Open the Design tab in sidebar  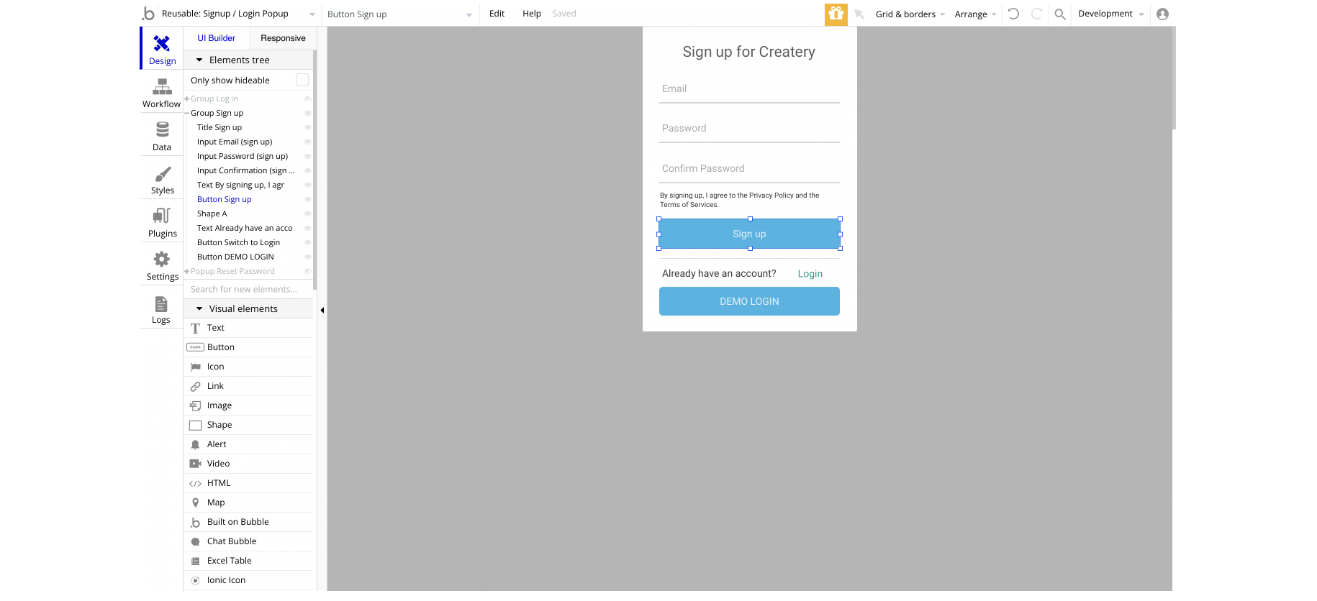coord(162,48)
